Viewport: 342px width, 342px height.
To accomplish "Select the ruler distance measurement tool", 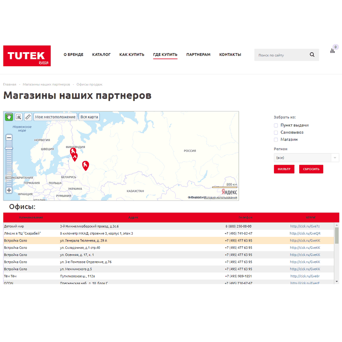I will pyautogui.click(x=28, y=117).
